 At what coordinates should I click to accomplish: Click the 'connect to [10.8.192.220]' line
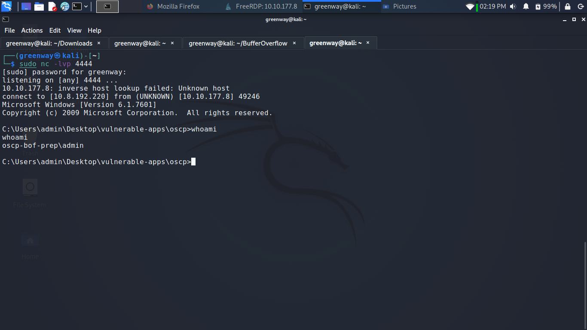131,97
